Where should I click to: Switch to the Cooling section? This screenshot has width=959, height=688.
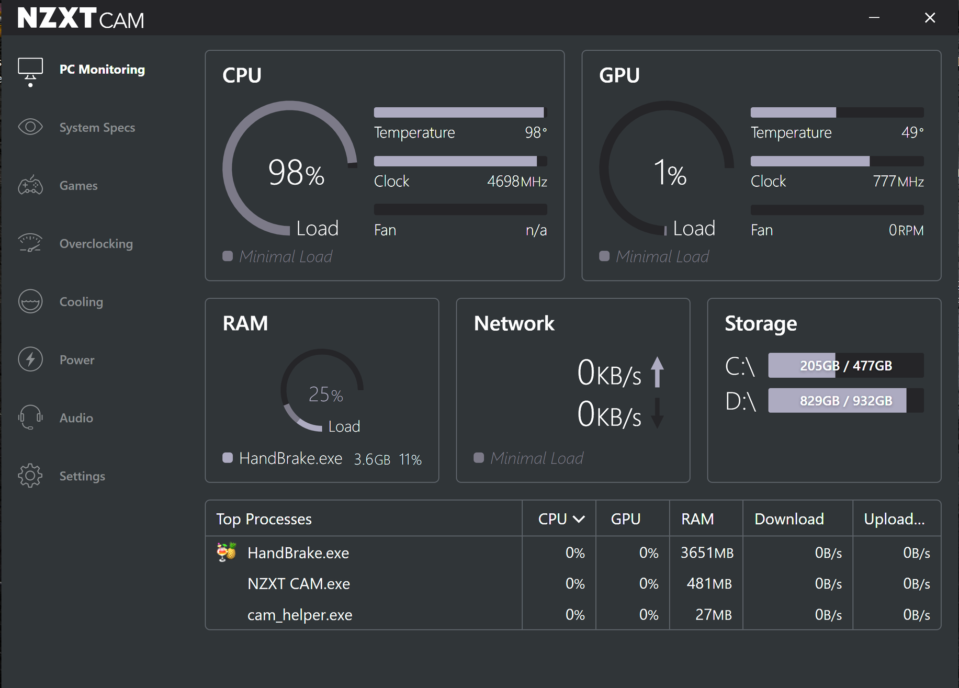(x=81, y=302)
